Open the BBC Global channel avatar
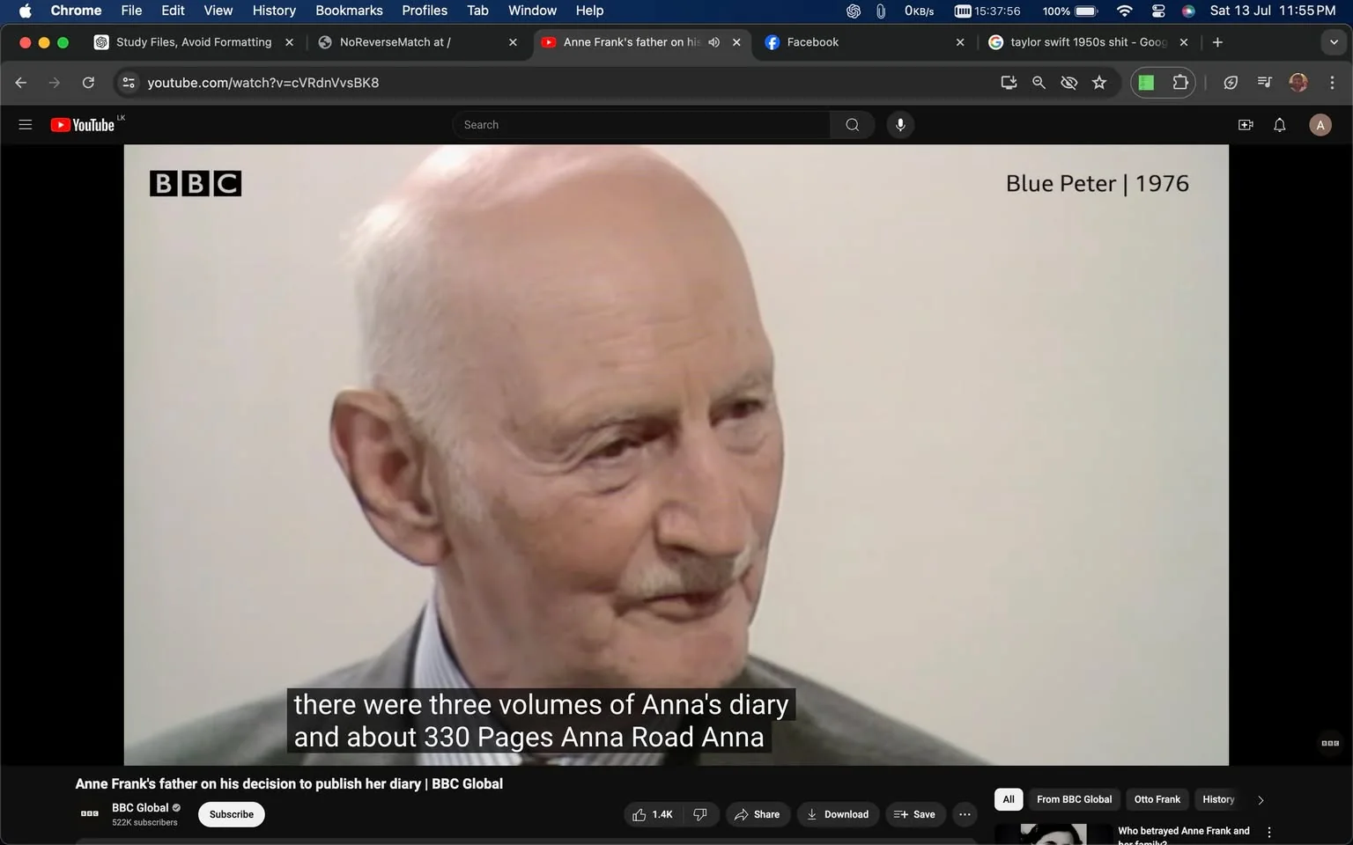 tap(90, 813)
